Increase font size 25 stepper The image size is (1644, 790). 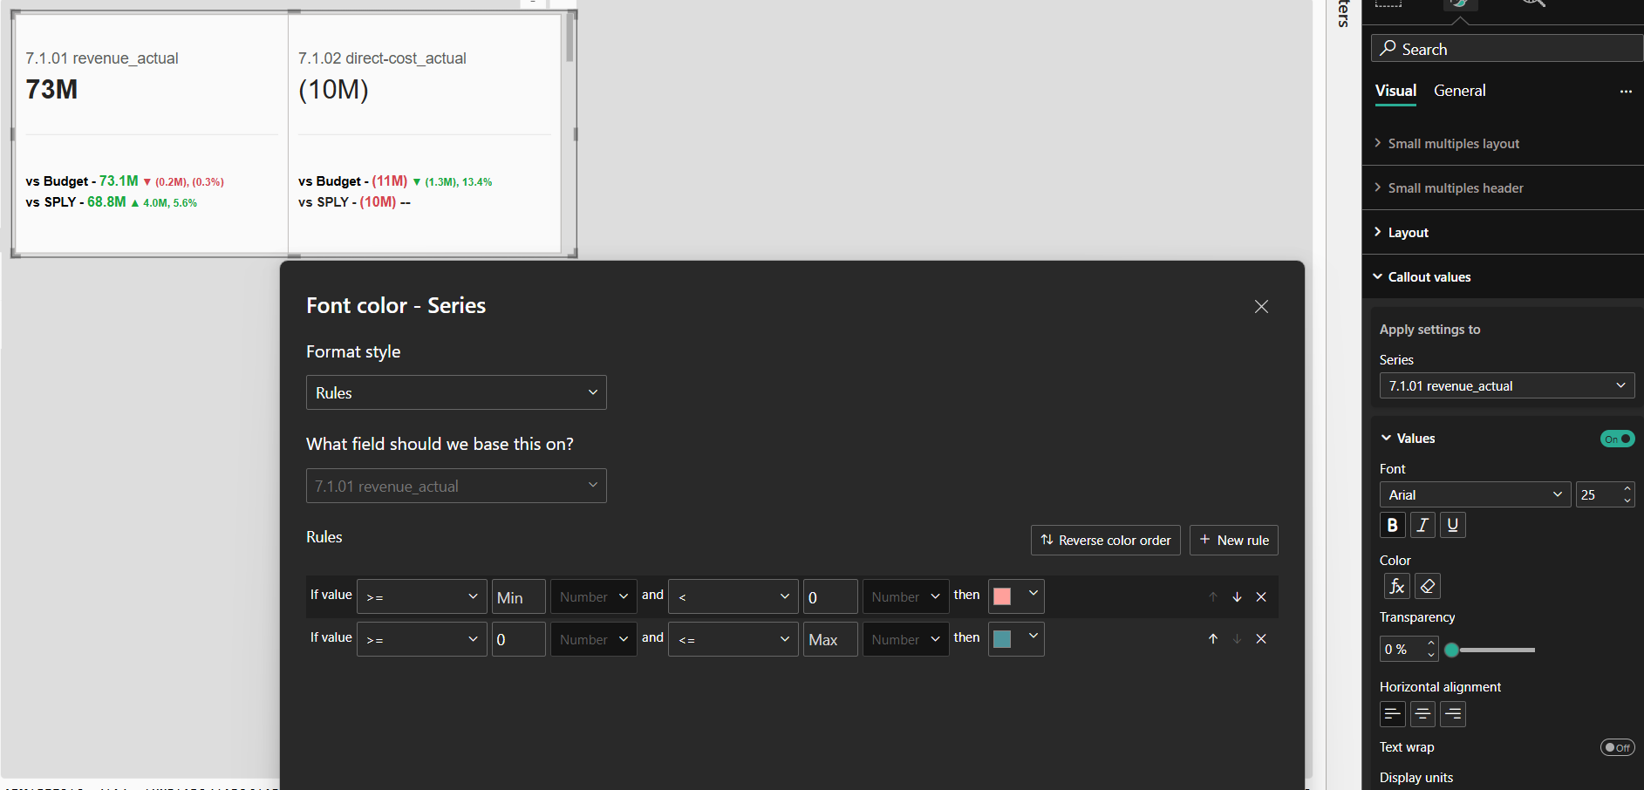tap(1627, 488)
